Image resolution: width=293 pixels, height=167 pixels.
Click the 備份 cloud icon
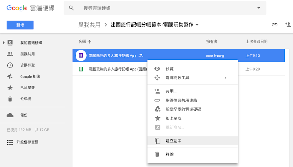(10, 115)
